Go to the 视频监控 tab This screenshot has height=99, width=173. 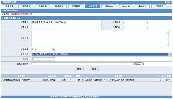click(159, 6)
